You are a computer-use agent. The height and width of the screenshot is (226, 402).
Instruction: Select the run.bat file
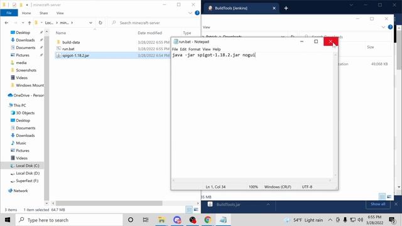(x=68, y=49)
